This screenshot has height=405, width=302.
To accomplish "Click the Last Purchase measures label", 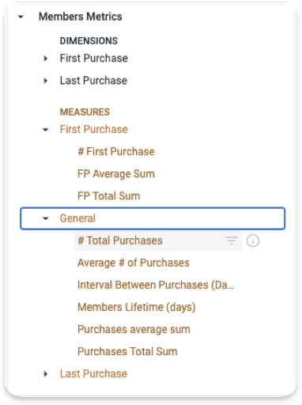I will pyautogui.click(x=93, y=374).
